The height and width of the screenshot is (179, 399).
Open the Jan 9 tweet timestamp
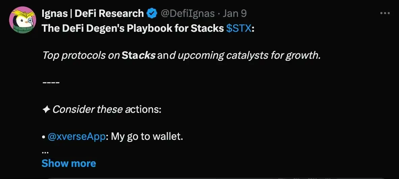[236, 14]
